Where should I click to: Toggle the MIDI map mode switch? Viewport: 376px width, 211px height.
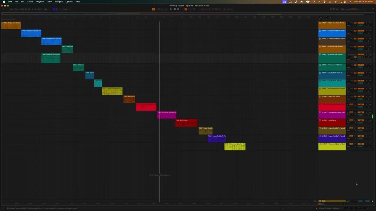pyautogui.click(x=342, y=9)
